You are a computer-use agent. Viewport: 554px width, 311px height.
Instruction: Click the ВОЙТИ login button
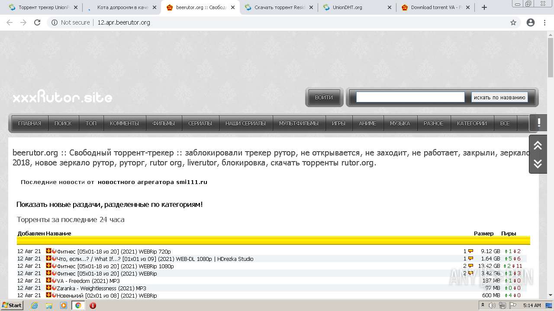click(324, 97)
